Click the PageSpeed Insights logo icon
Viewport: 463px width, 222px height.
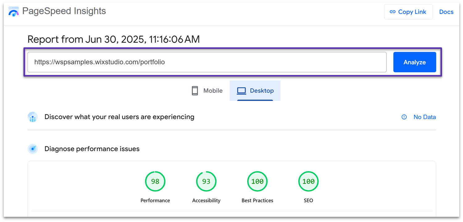pos(14,12)
